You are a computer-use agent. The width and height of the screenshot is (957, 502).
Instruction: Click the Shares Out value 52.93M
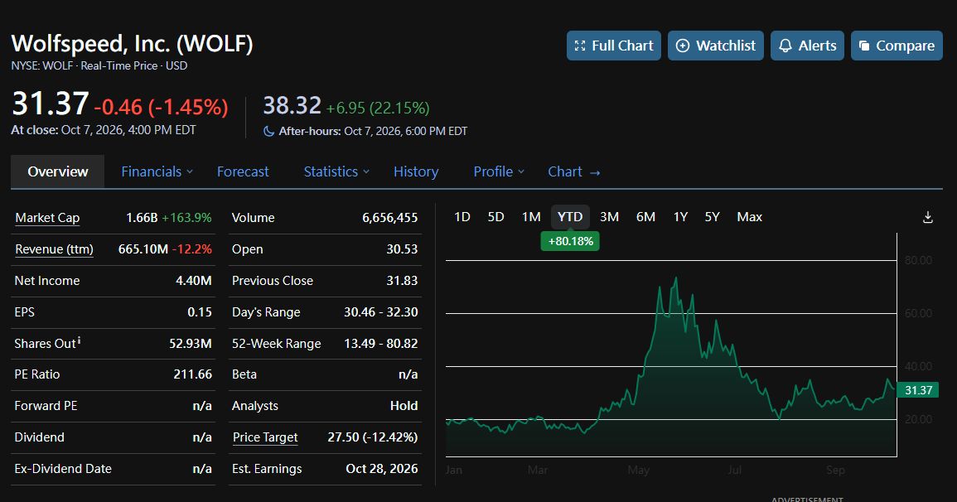191,344
